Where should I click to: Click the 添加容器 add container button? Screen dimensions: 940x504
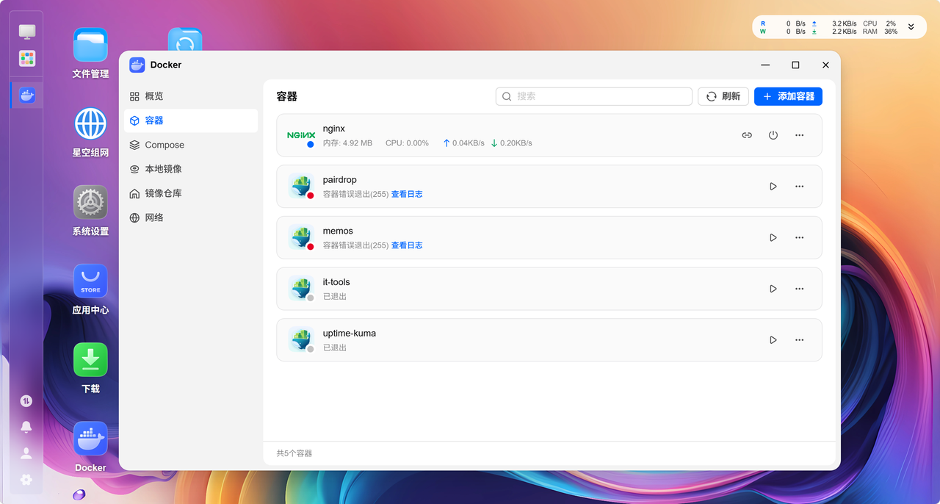[x=788, y=96]
